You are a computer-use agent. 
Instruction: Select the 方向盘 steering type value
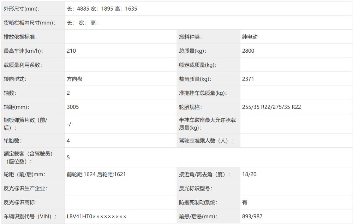tap(74, 79)
